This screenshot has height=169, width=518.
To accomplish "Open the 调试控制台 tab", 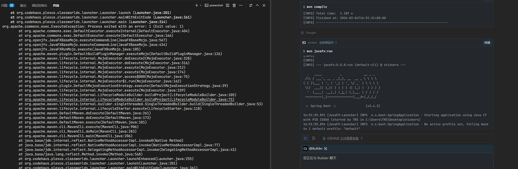I will click(x=39, y=6).
